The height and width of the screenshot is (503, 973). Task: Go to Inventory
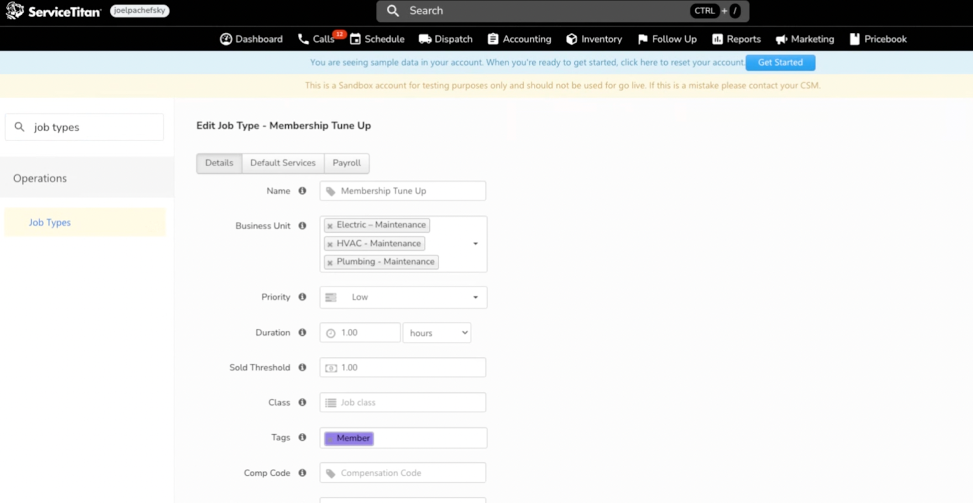[x=594, y=39]
